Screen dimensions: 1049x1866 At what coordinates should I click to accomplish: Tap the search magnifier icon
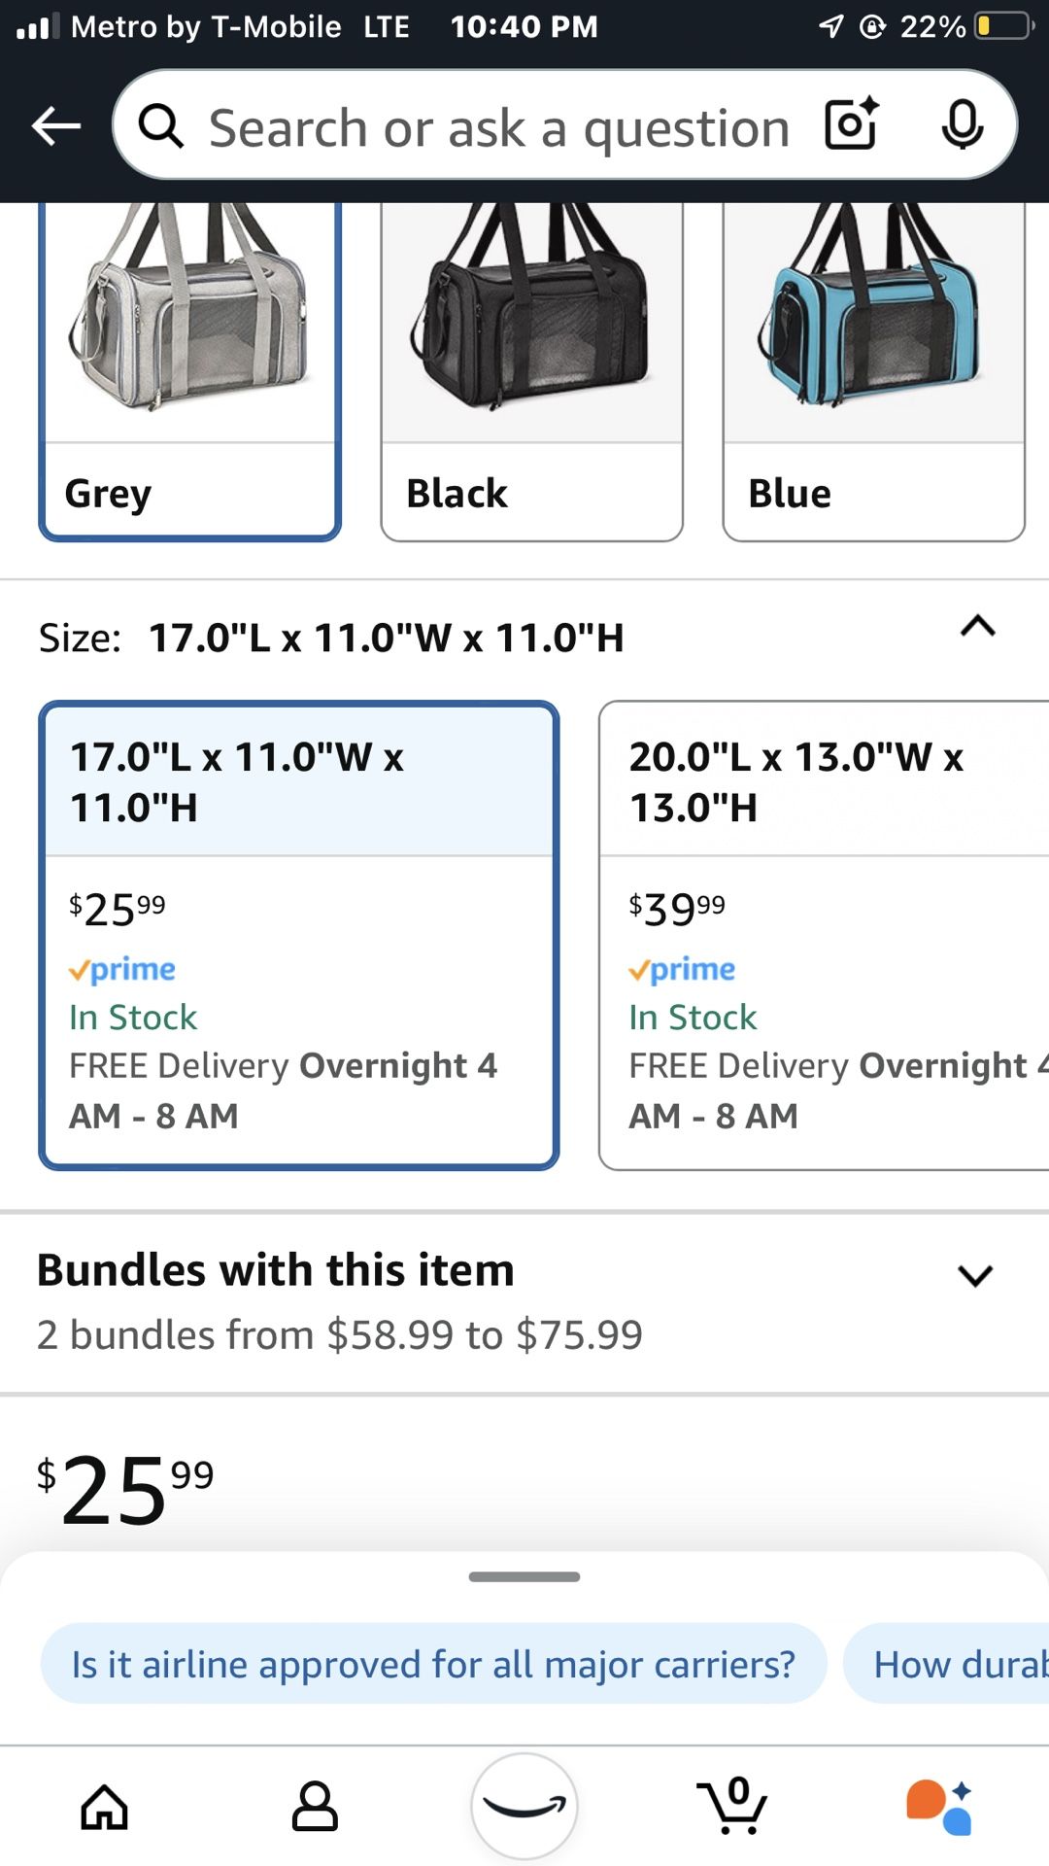tap(161, 125)
